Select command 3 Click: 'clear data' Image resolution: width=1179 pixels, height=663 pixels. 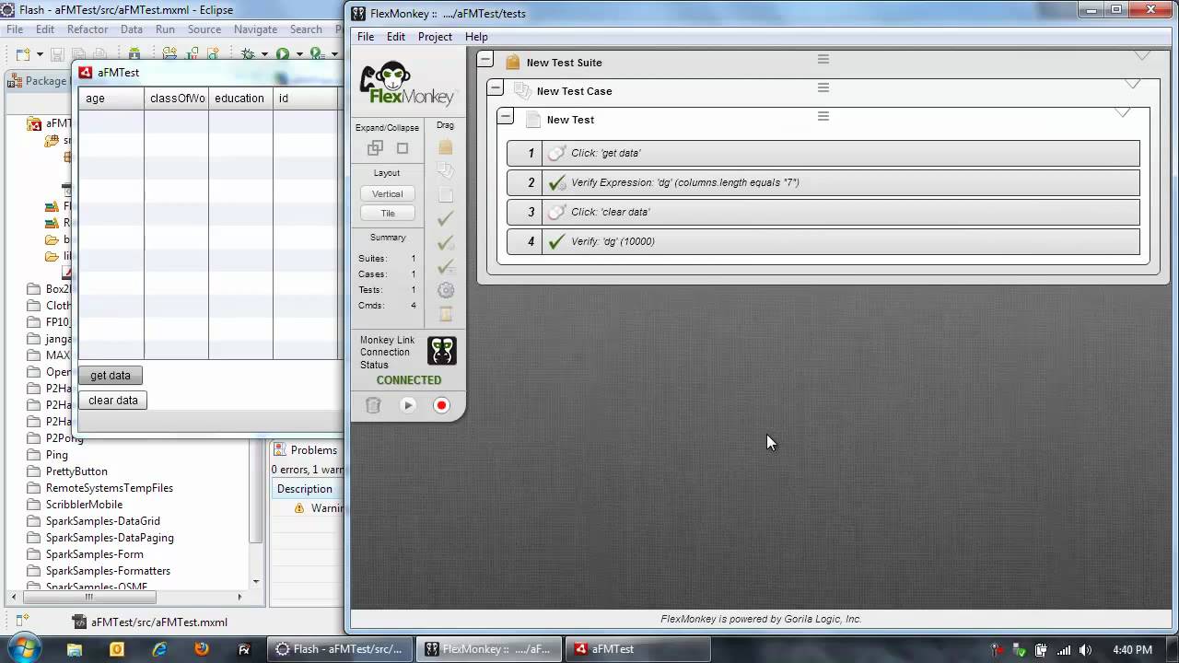tap(823, 212)
